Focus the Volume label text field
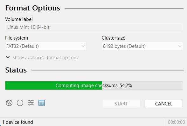The image size is (187, 126). tap(94, 27)
